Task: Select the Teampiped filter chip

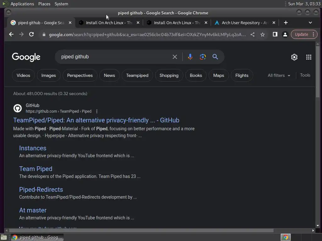Action: (137, 75)
